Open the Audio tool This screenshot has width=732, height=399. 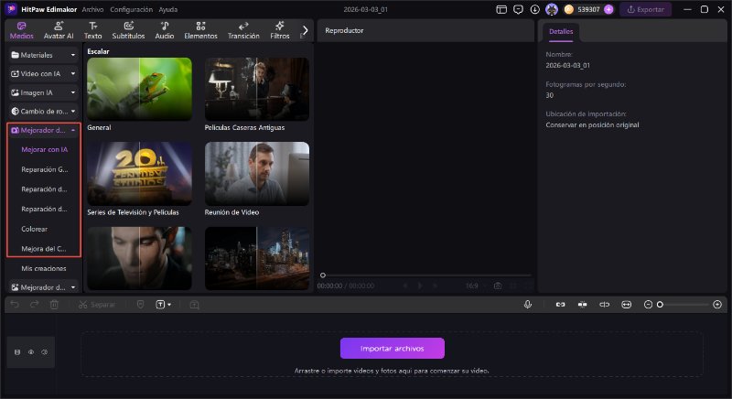[165, 30]
